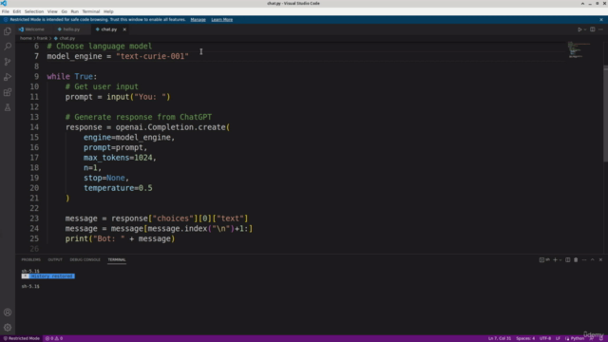Click Restricted Mode status bar item
This screenshot has width=608, height=342.
pyautogui.click(x=21, y=338)
